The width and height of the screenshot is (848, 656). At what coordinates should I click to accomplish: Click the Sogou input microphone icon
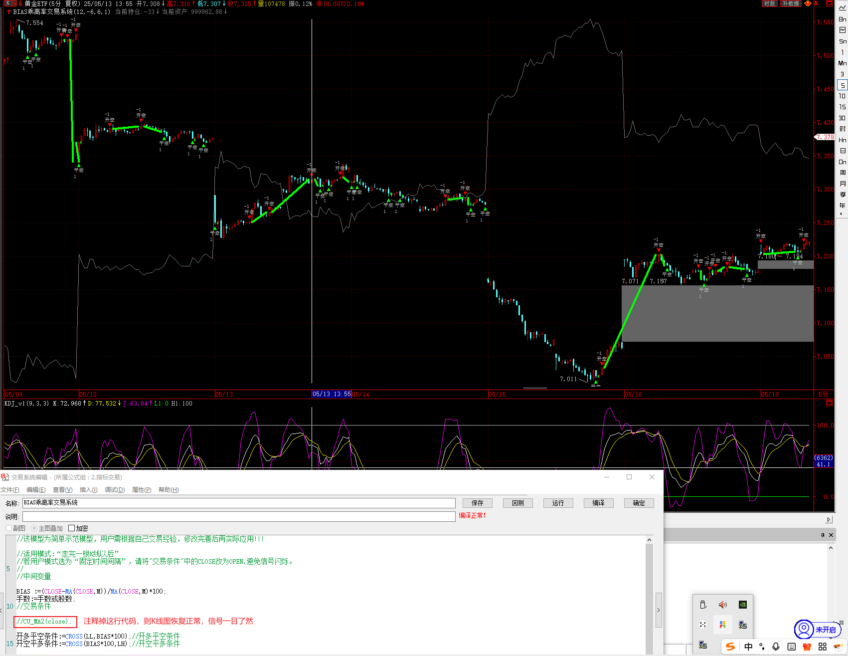(x=776, y=647)
